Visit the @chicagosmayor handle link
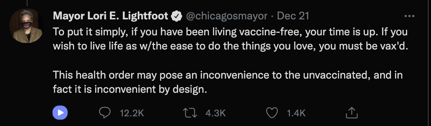This screenshot has width=431, height=126. click(227, 16)
